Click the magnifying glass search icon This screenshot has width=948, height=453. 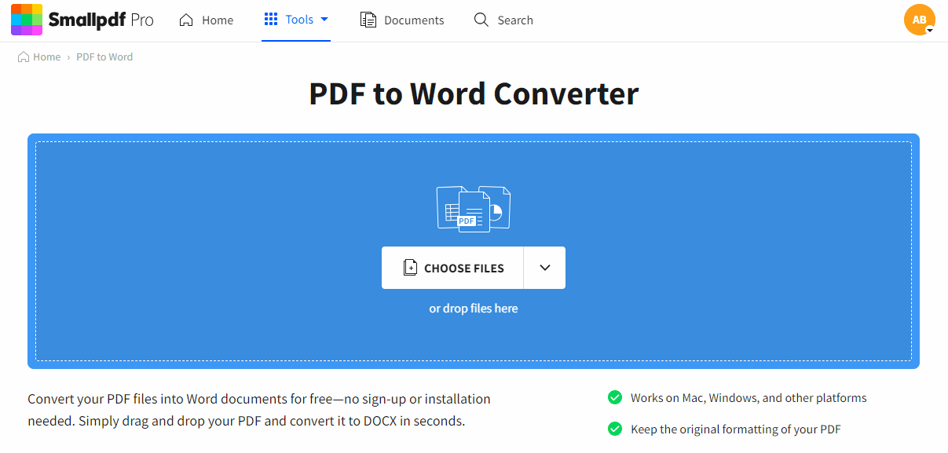click(481, 20)
